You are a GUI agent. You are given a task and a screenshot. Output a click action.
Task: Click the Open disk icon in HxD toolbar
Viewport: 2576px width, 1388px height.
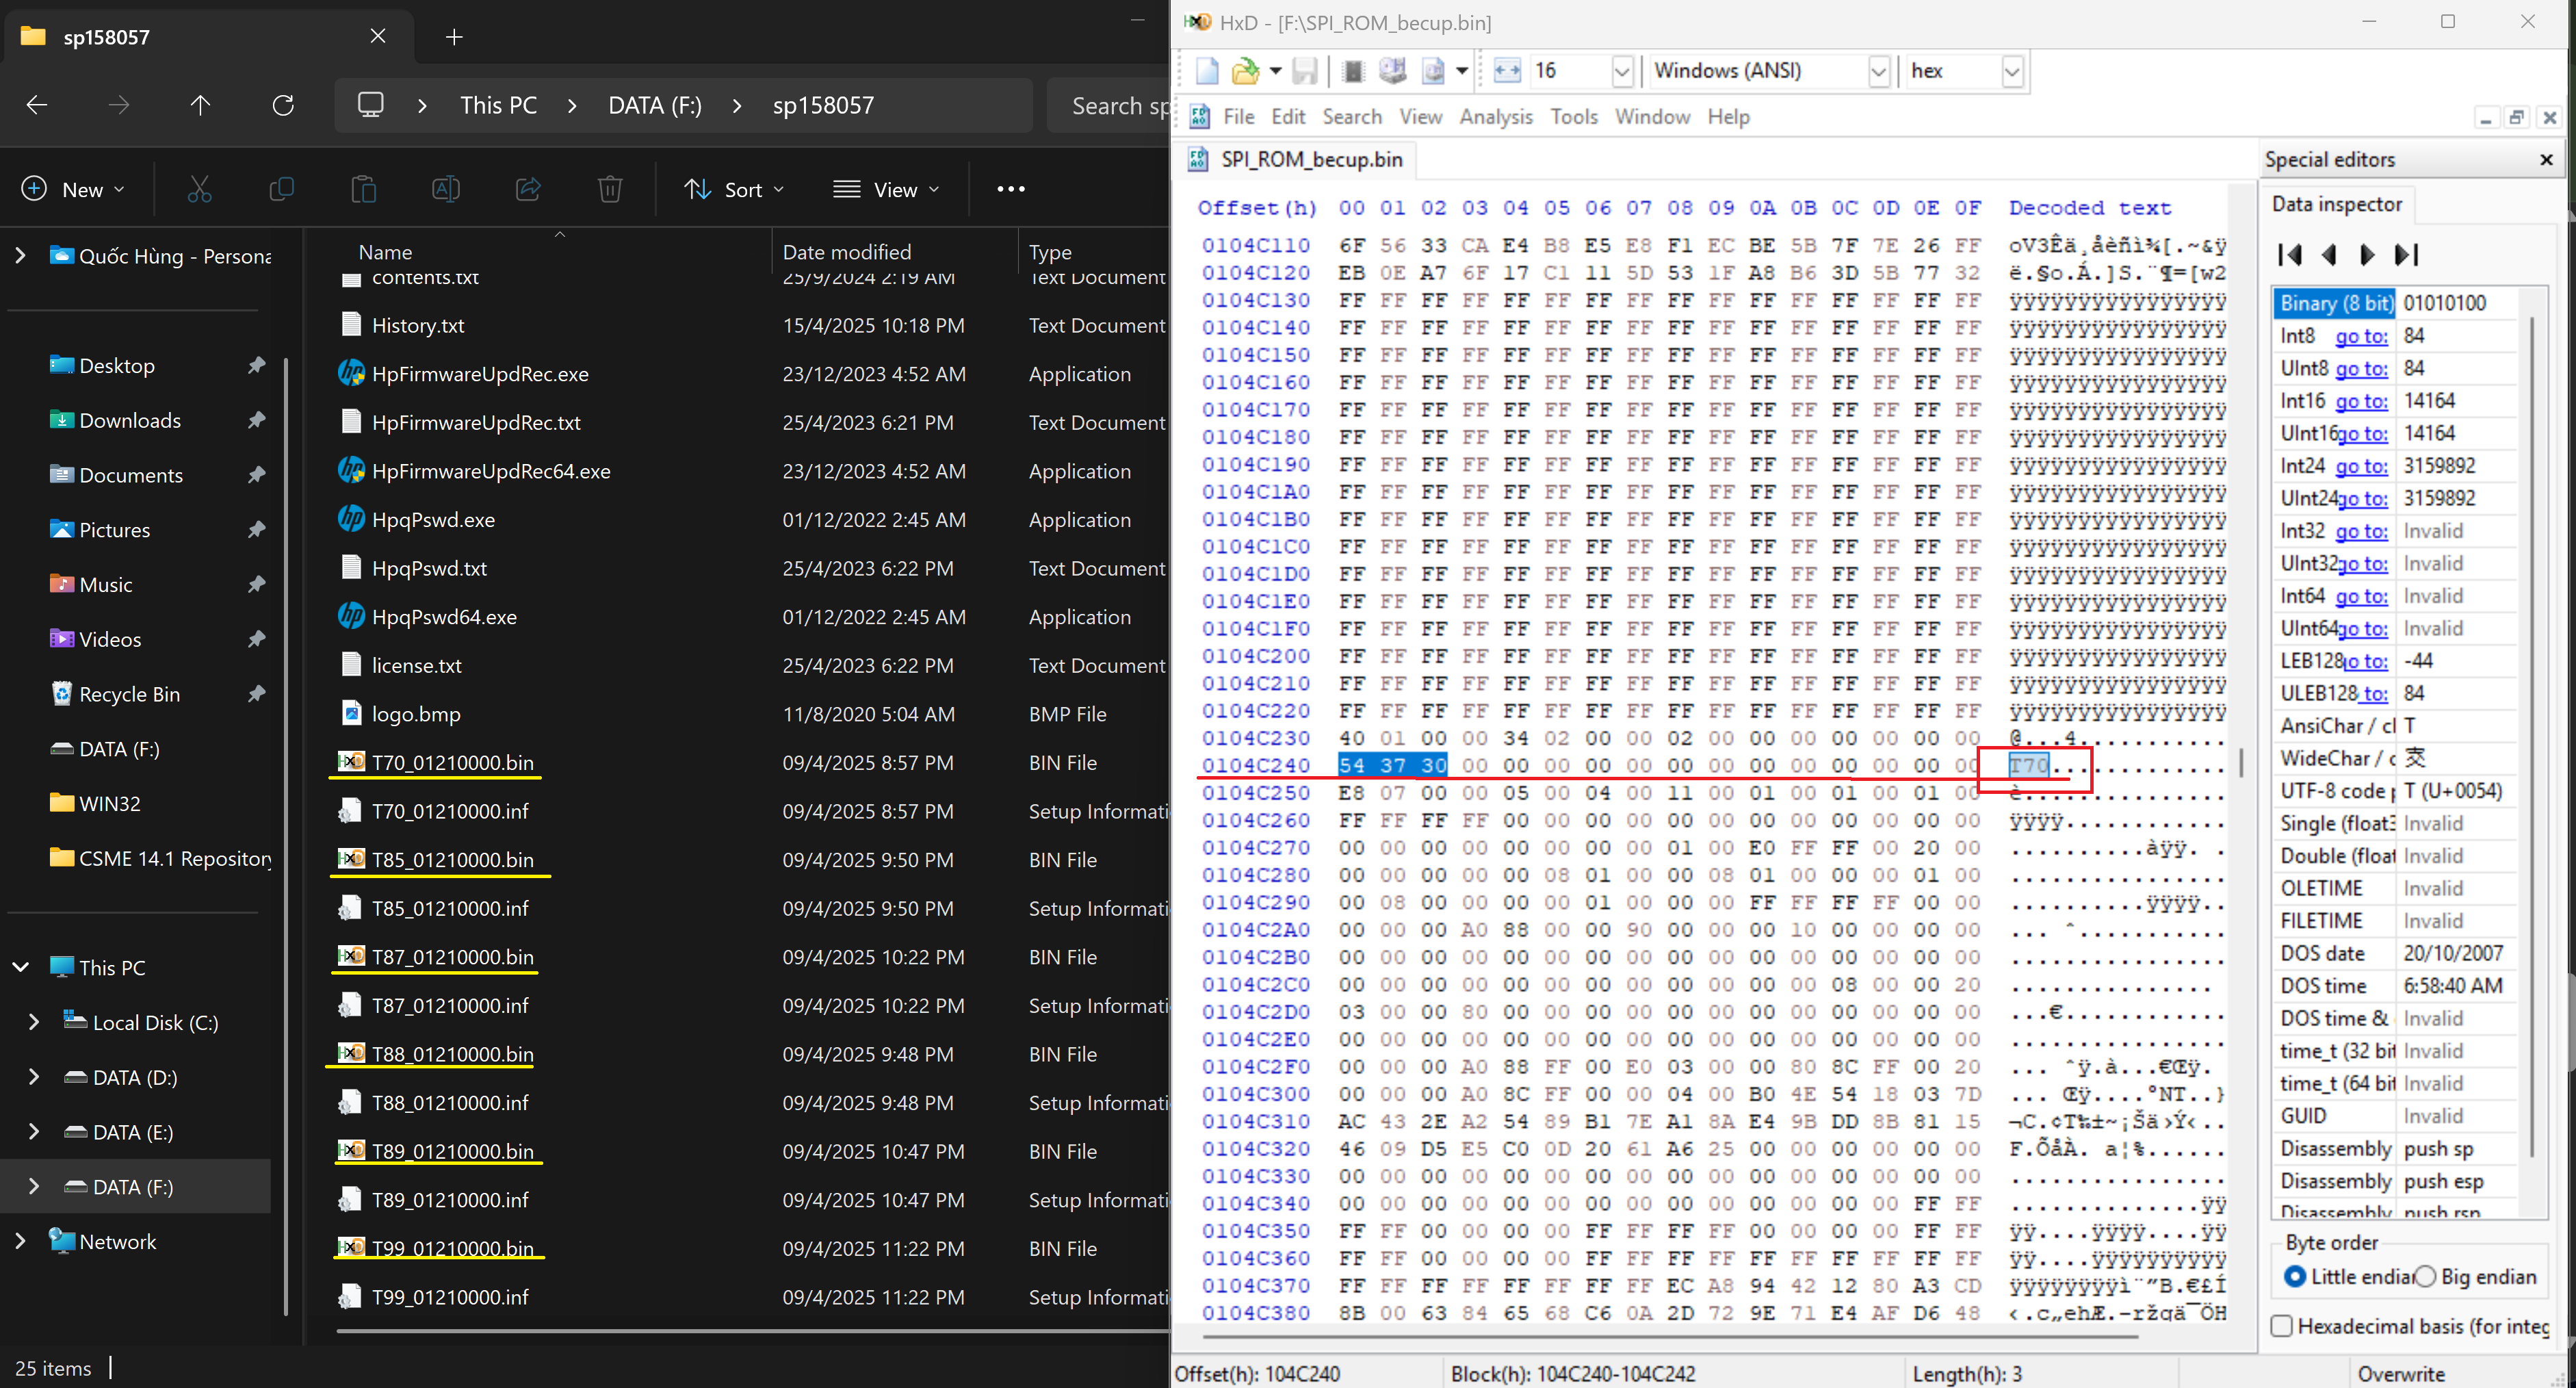(x=1393, y=71)
